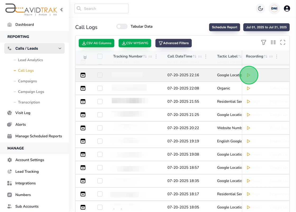Click the table filter funnel icon

263,42
